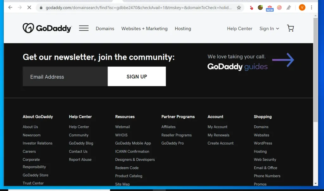Open the Affiliates link

click(168, 127)
